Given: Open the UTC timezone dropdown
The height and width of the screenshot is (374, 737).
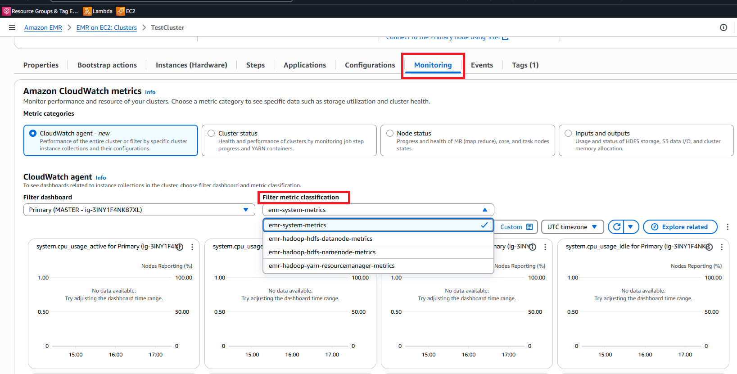Looking at the screenshot, I should click(572, 227).
